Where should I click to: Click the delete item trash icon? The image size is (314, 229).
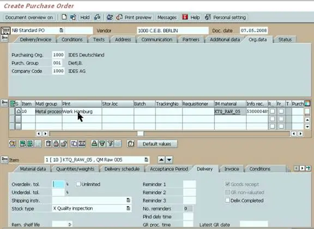point(49,143)
